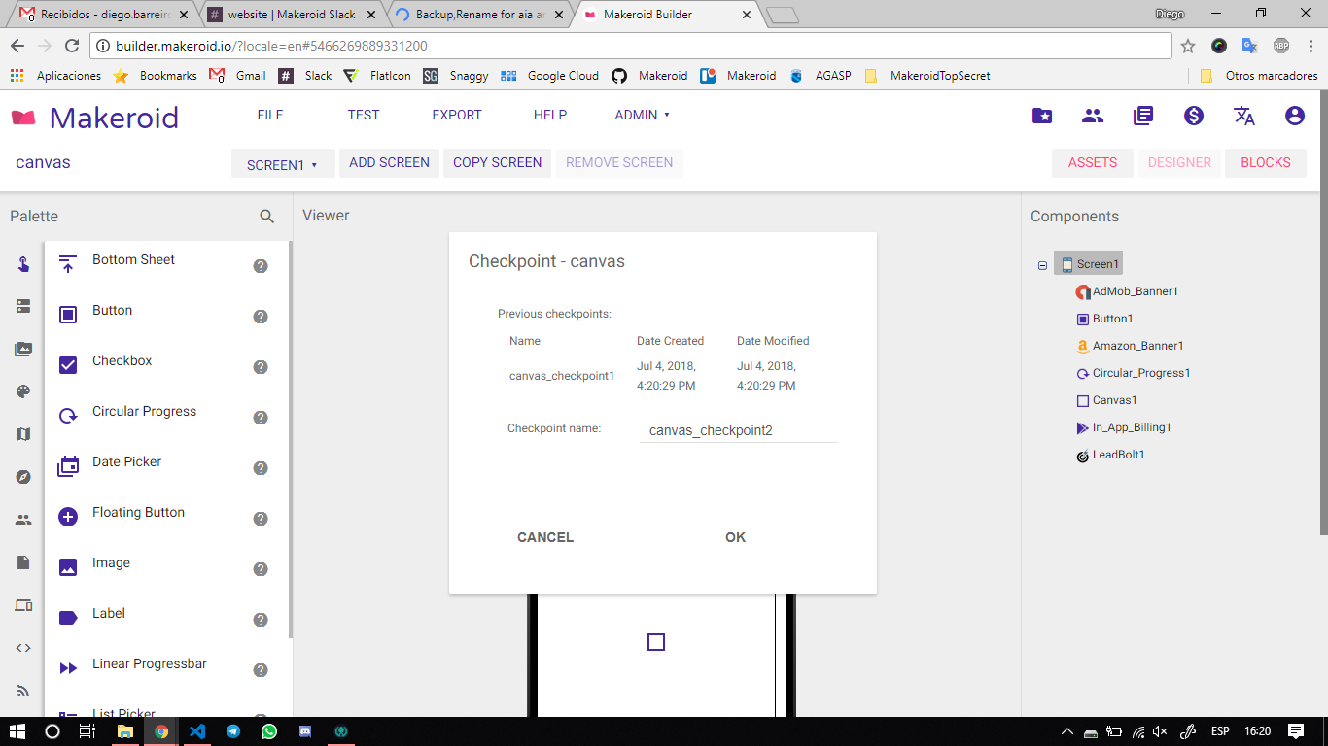Open the TEST menu
The height and width of the screenshot is (746, 1328).
(x=364, y=115)
